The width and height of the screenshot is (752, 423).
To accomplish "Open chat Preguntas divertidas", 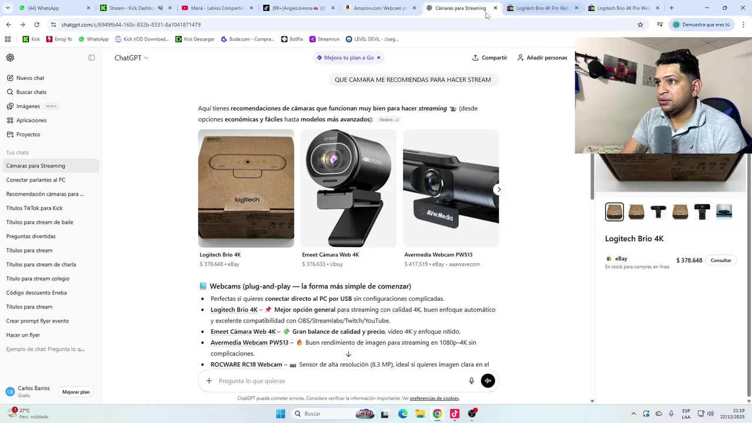I will (x=31, y=236).
